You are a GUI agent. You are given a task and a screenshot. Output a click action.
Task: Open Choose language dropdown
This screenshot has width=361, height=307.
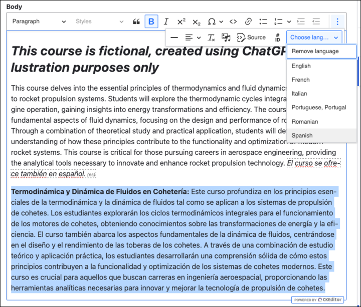click(x=314, y=38)
